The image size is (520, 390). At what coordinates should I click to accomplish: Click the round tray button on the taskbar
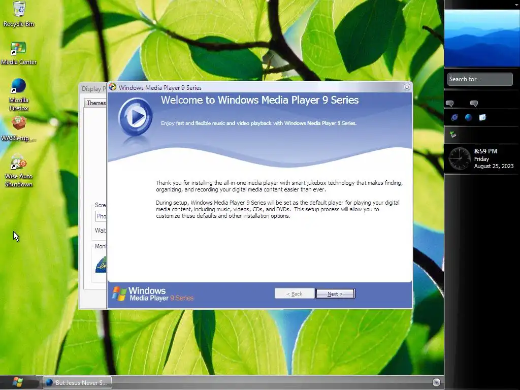click(x=436, y=382)
